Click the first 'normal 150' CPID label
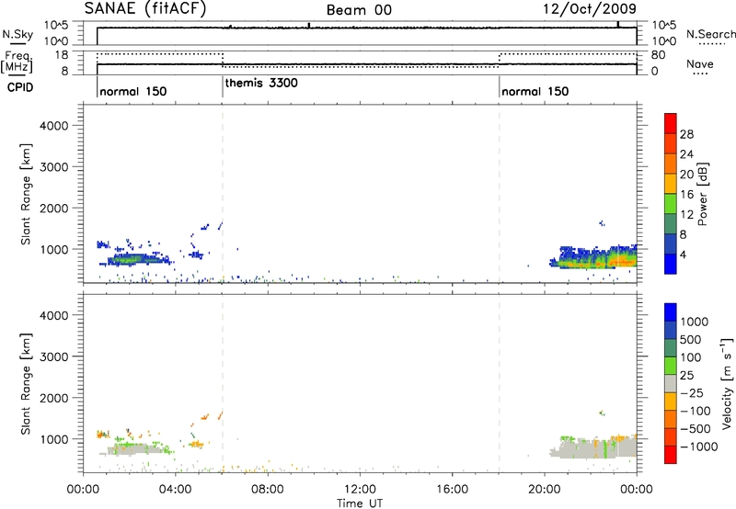 click(x=132, y=91)
